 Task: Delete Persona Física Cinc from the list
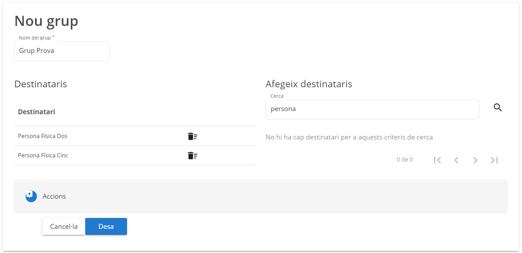(x=192, y=156)
